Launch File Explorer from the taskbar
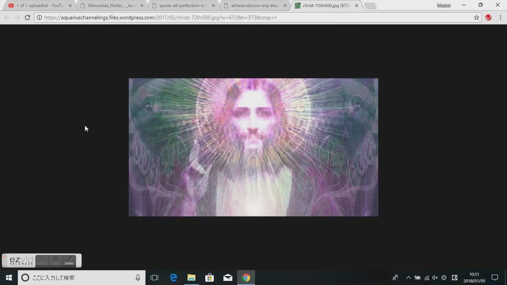The width and height of the screenshot is (507, 285). (x=191, y=277)
